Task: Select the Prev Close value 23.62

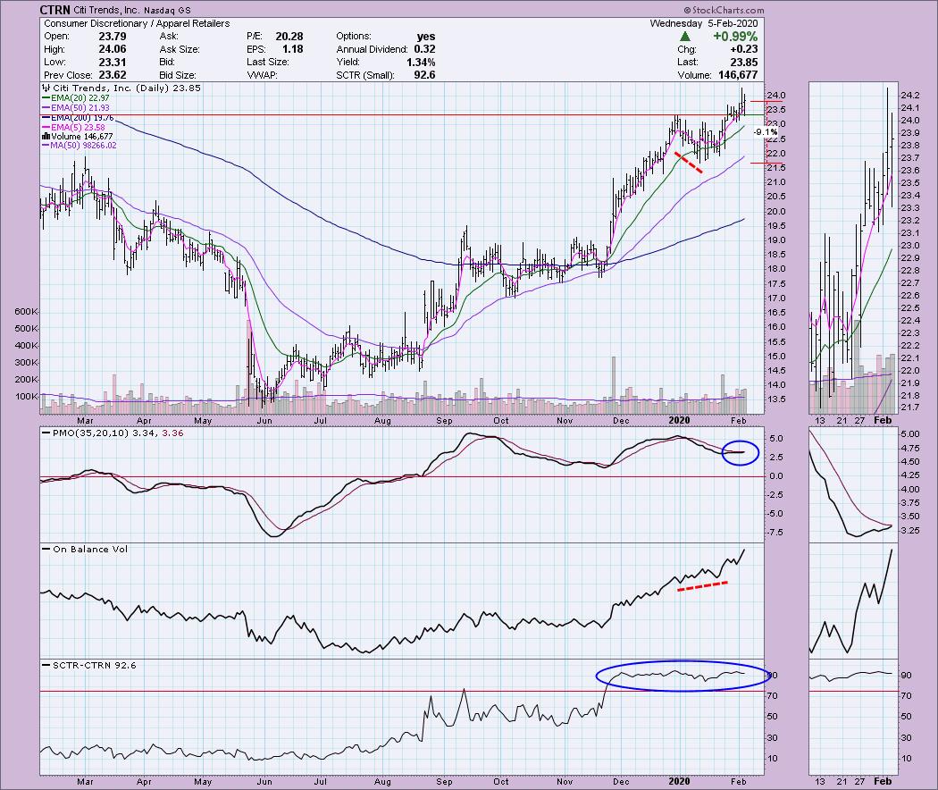Action: (113, 75)
